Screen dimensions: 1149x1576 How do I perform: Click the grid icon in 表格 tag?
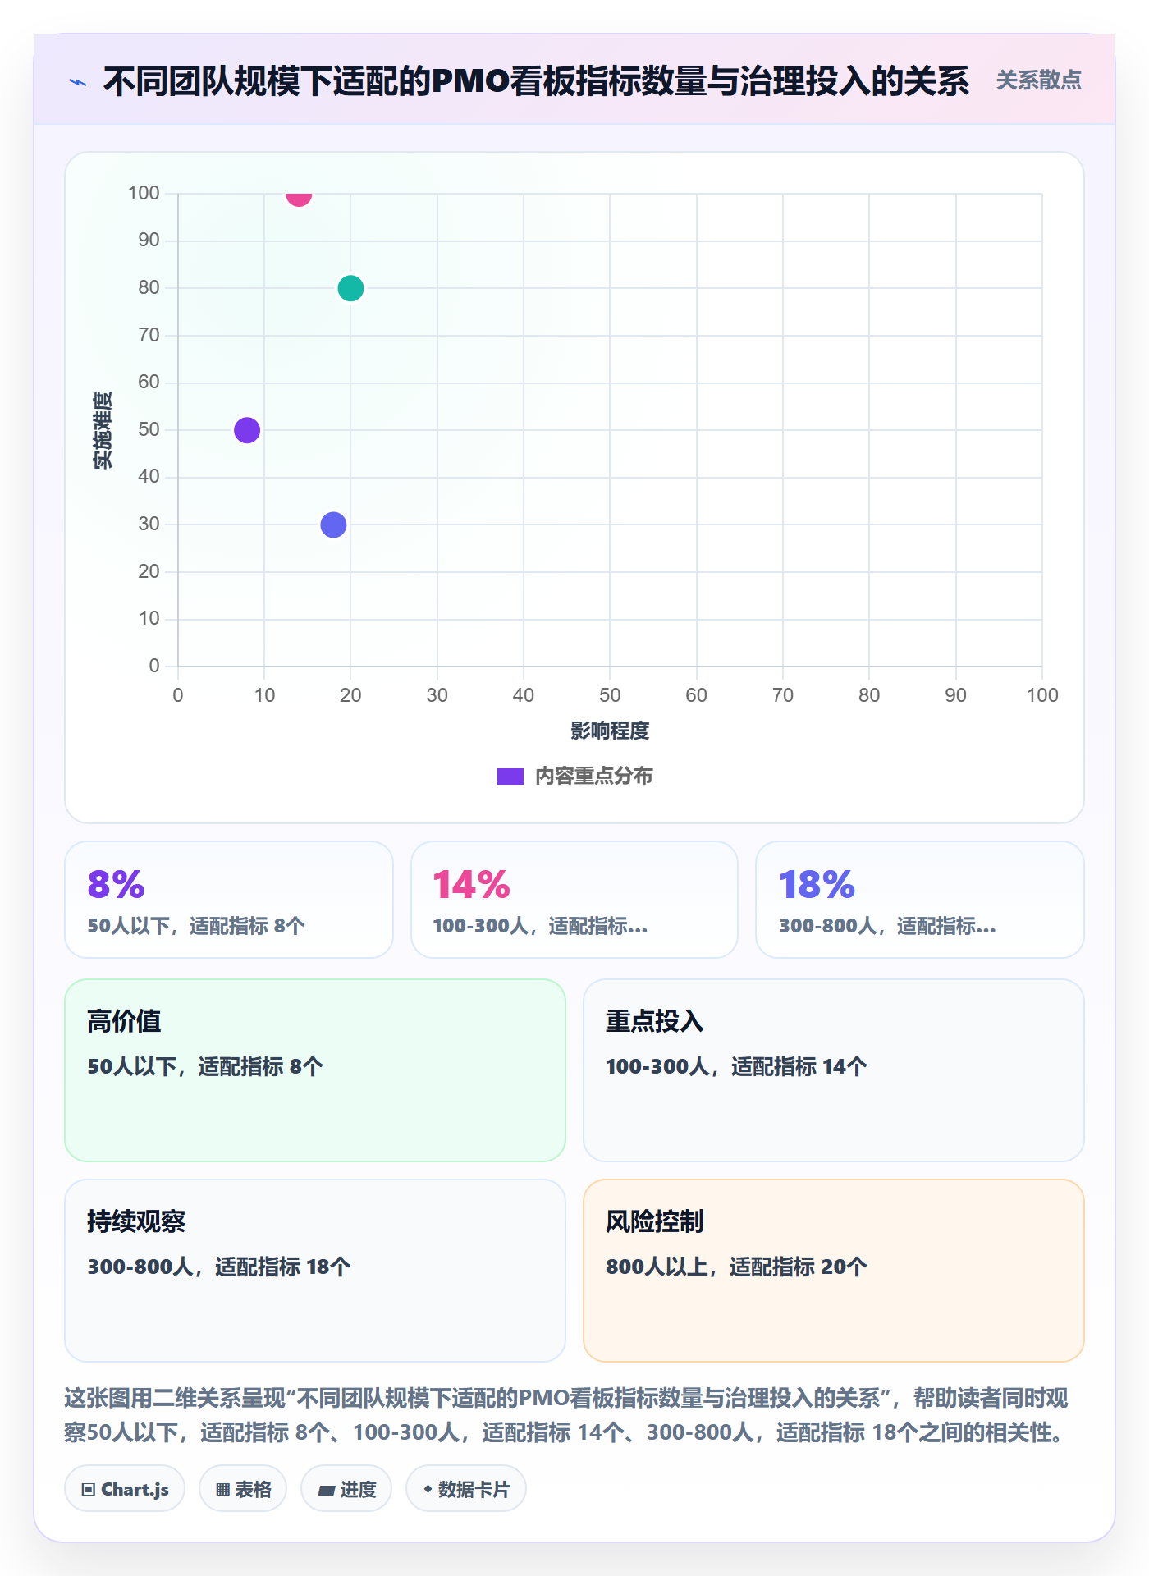(x=222, y=1490)
